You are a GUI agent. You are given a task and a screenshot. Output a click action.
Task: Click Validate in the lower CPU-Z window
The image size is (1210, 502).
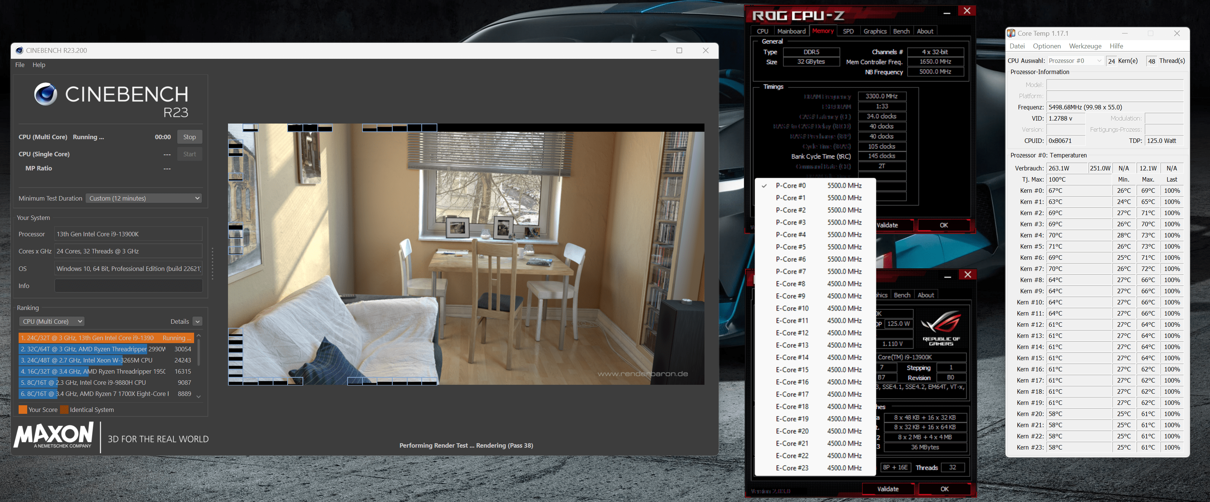tap(888, 488)
